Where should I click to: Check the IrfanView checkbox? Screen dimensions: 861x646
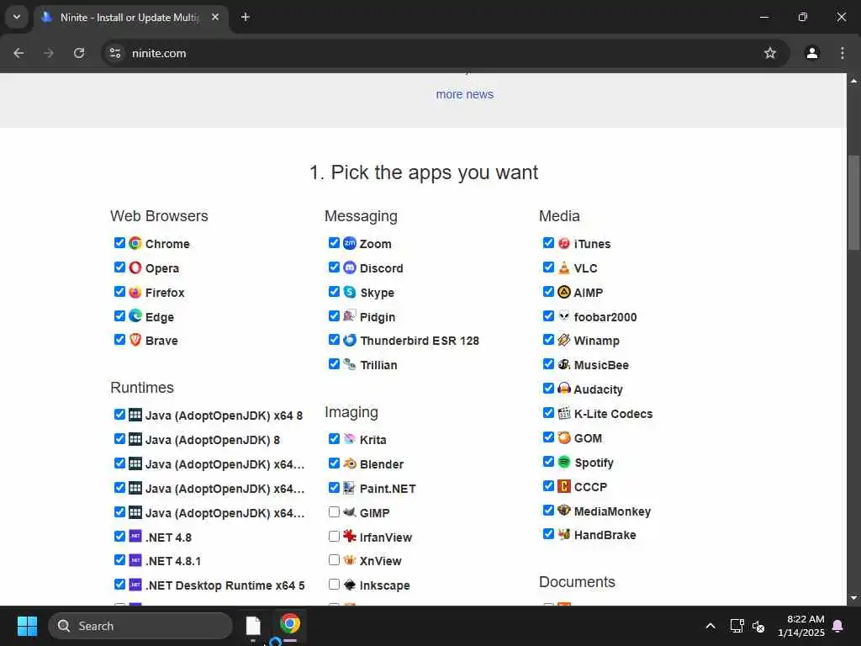334,536
